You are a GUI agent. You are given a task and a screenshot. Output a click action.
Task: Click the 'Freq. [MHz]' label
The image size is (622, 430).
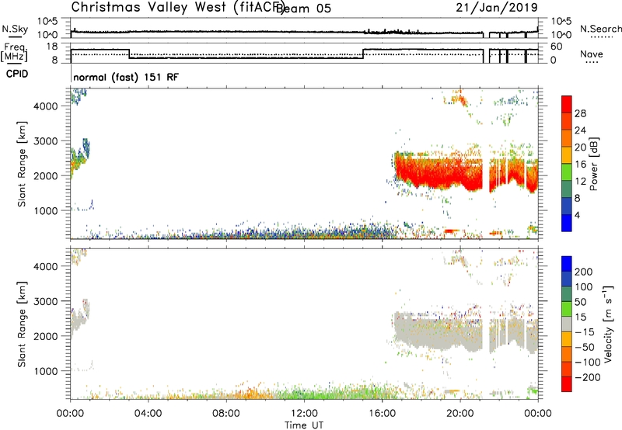pos(14,52)
